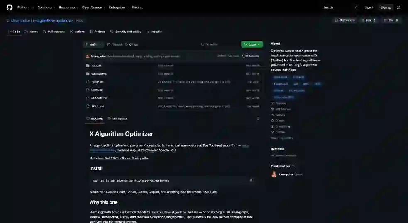The height and width of the screenshot is (223, 408).
Task: Open Readme link in About sidebar
Action: (279, 104)
